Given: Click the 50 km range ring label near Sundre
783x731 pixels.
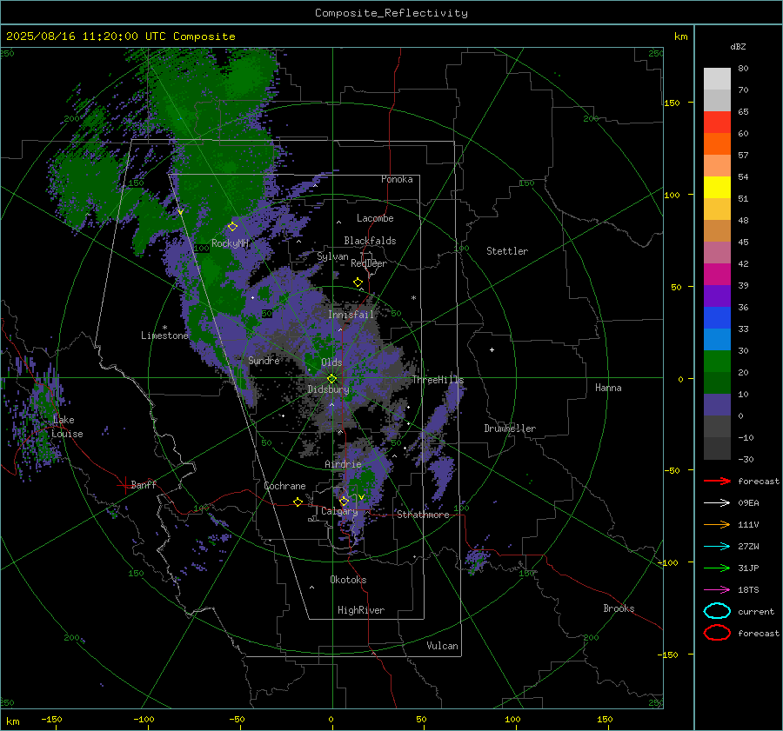Looking at the screenshot, I should [267, 314].
